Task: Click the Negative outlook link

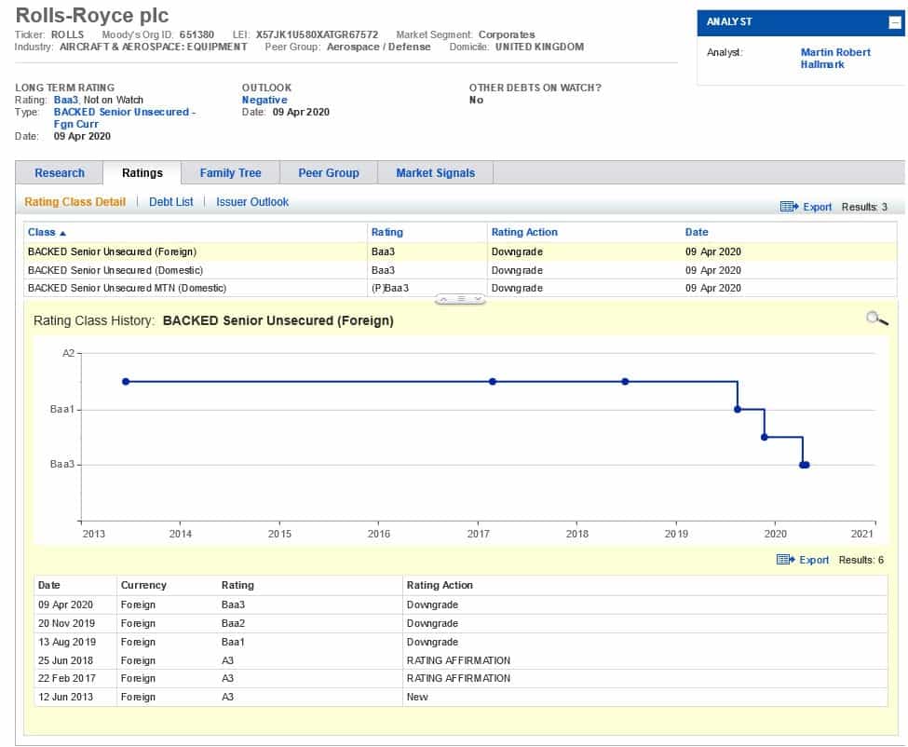Action: (x=264, y=100)
